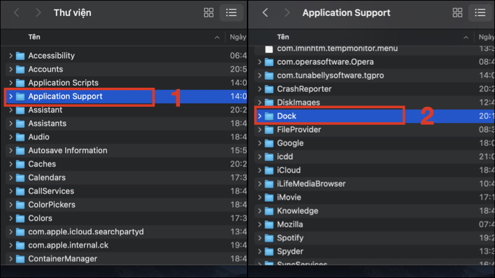Expand the Dock folder disclosure arrow
The width and height of the screenshot is (495, 278).
[x=260, y=116]
